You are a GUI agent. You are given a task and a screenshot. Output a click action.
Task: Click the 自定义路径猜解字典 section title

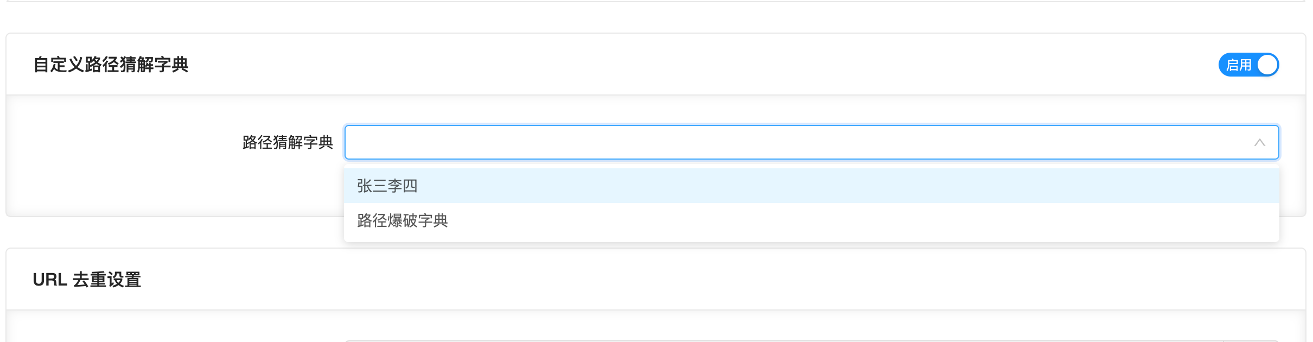pyautogui.click(x=111, y=65)
